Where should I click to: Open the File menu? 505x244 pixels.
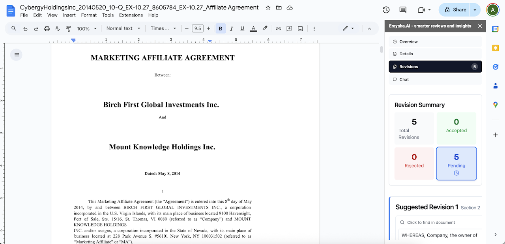[x=24, y=15]
